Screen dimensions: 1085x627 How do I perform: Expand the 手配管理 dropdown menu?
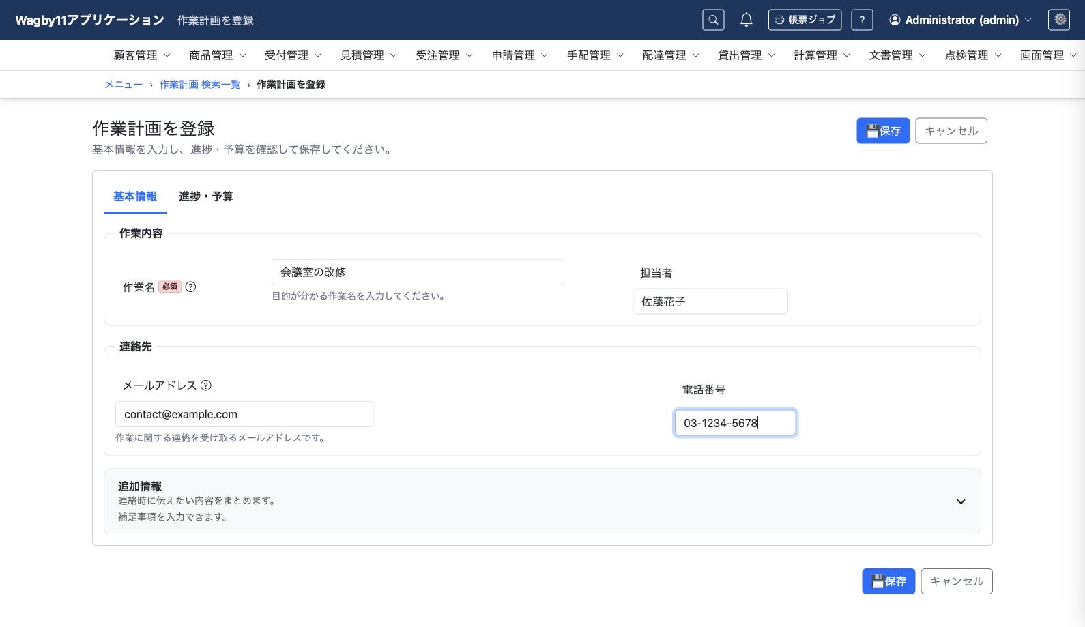click(595, 55)
